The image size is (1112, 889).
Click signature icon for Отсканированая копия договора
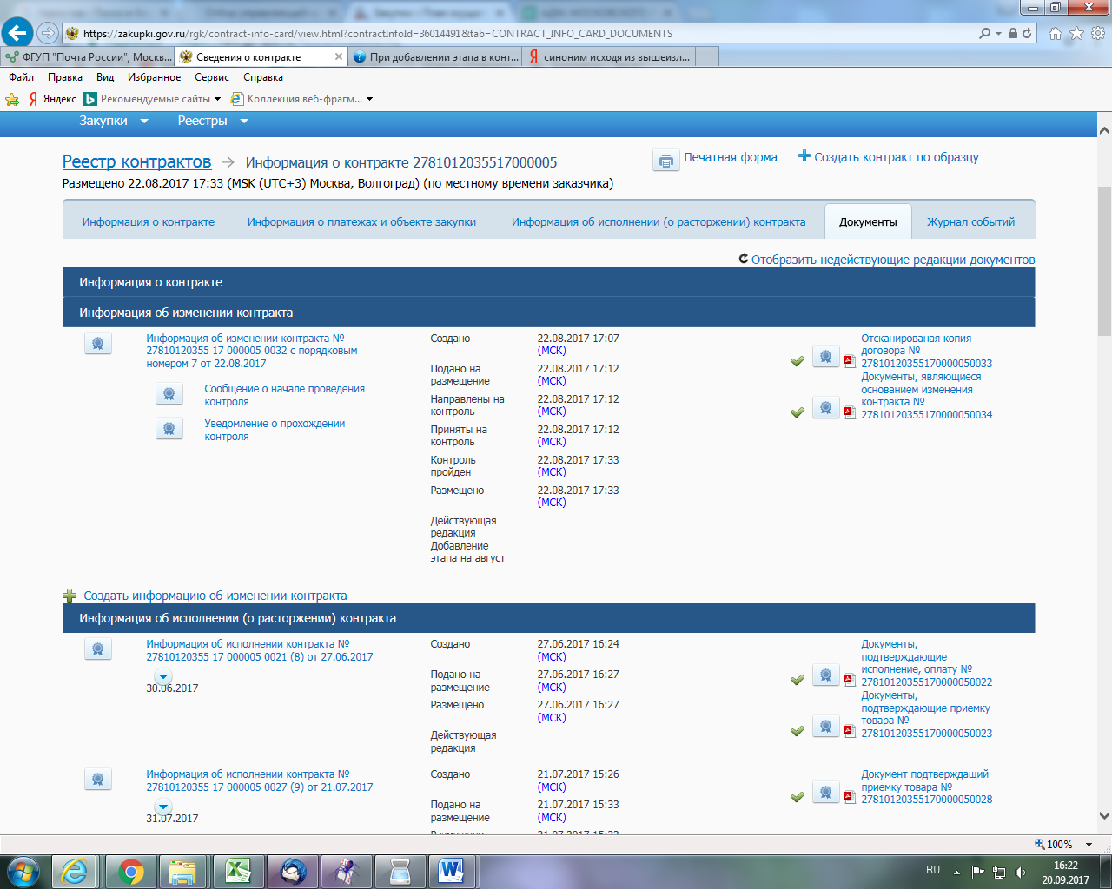pos(826,357)
